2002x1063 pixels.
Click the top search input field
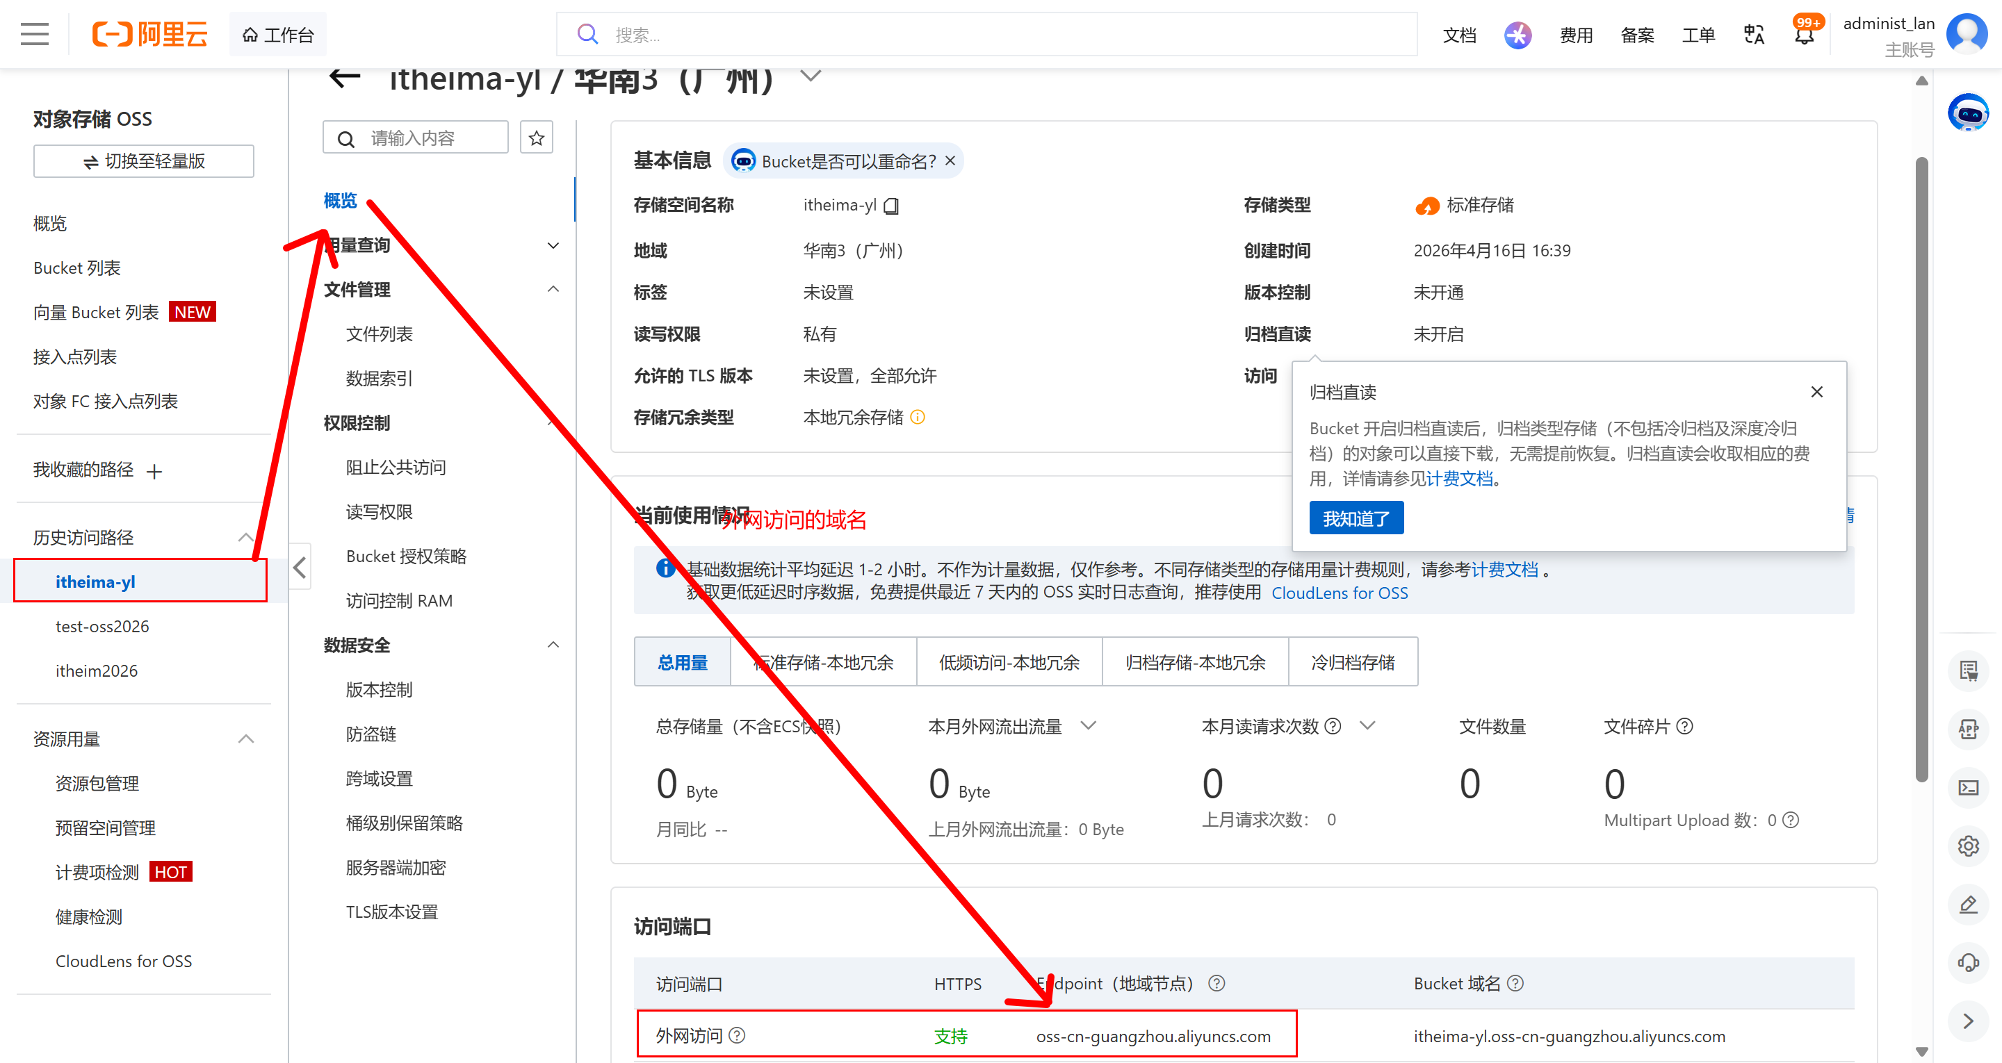click(x=987, y=34)
